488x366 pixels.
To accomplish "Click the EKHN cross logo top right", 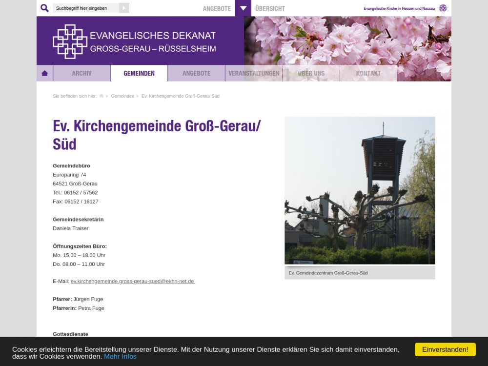I will pyautogui.click(x=443, y=8).
